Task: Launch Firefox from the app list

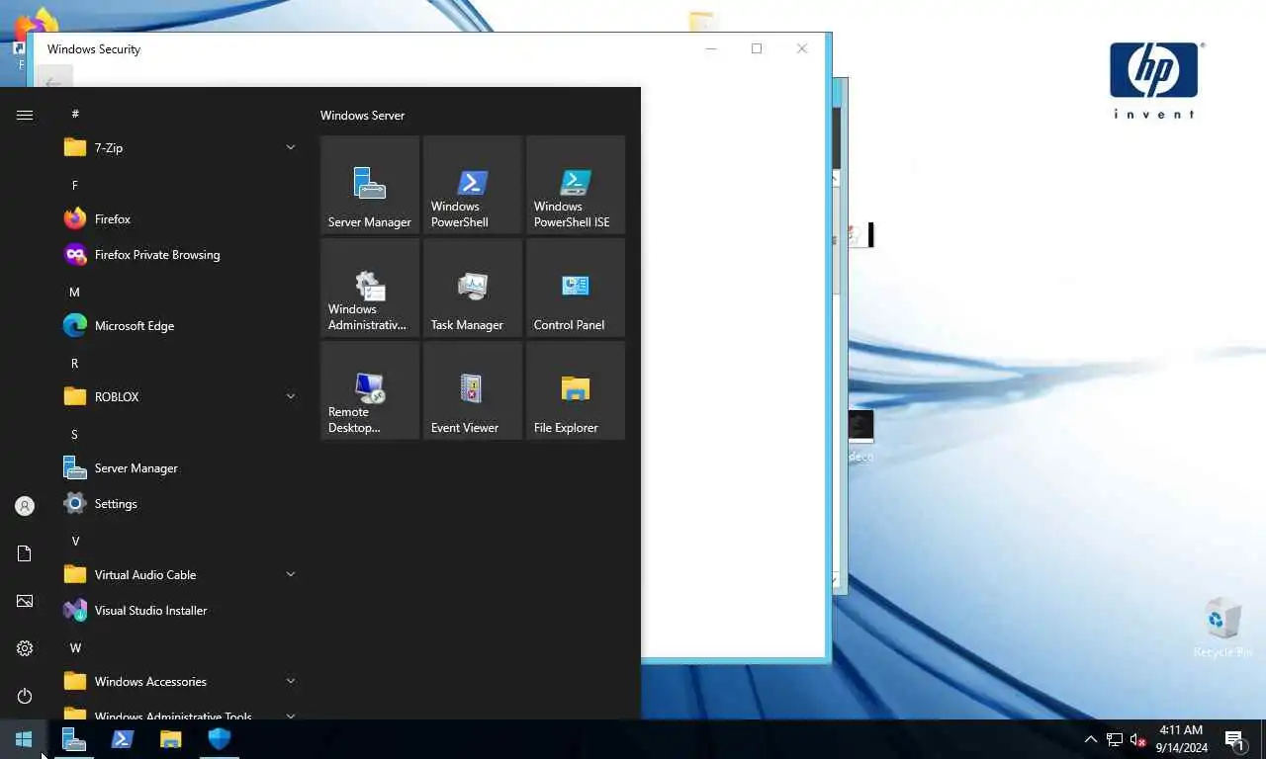Action: (x=180, y=219)
